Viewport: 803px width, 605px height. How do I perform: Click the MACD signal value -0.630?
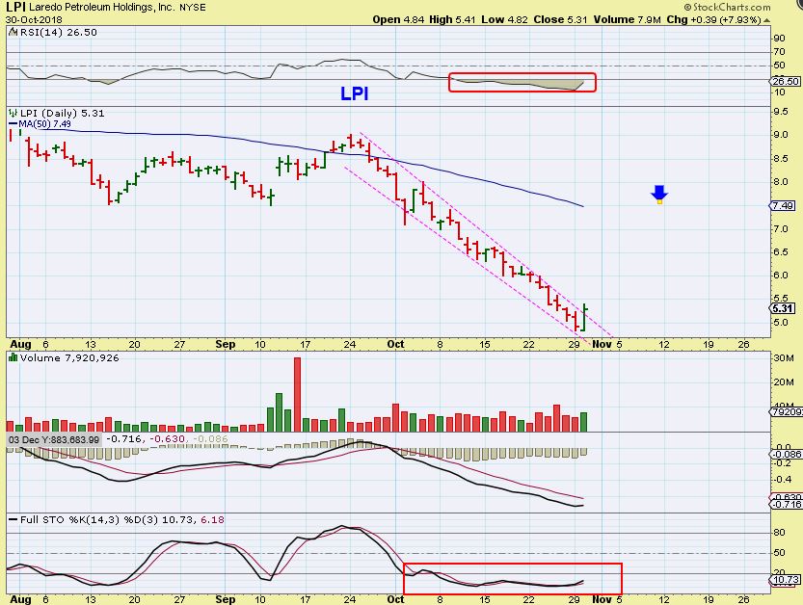click(166, 439)
